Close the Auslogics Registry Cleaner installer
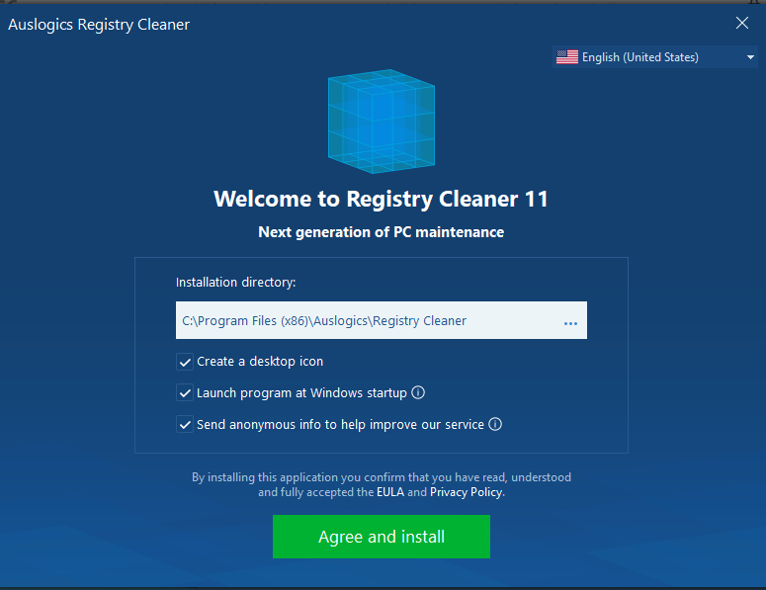 [x=742, y=23]
